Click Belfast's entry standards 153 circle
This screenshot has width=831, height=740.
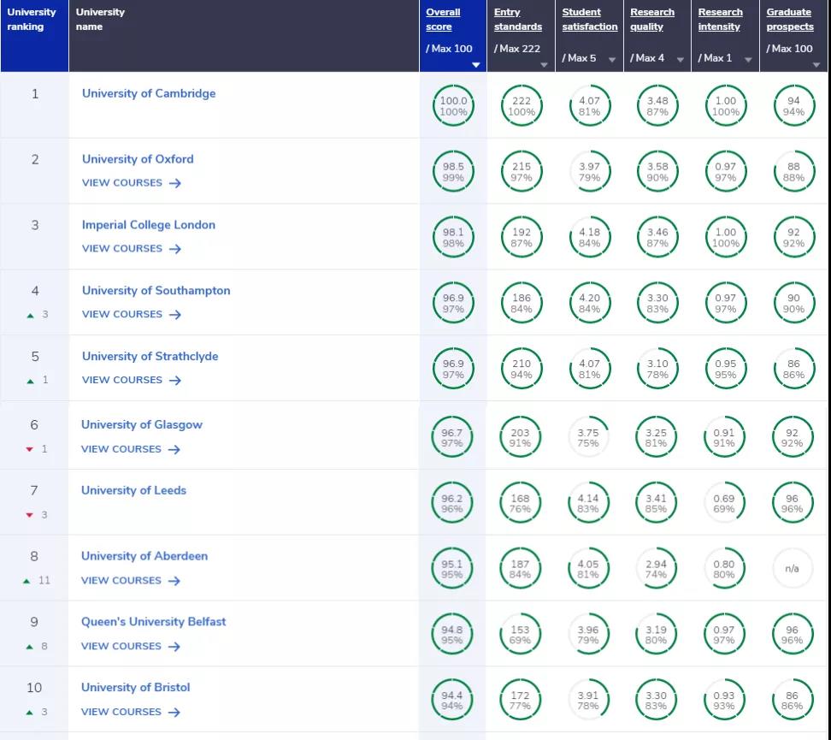520,635
